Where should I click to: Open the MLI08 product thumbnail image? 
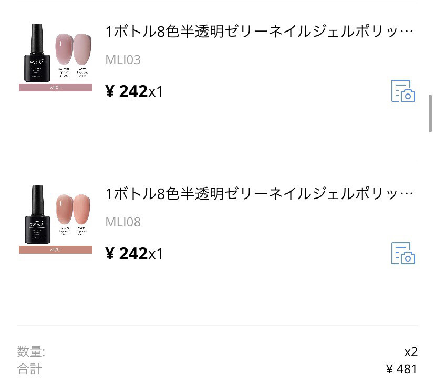pos(56,219)
